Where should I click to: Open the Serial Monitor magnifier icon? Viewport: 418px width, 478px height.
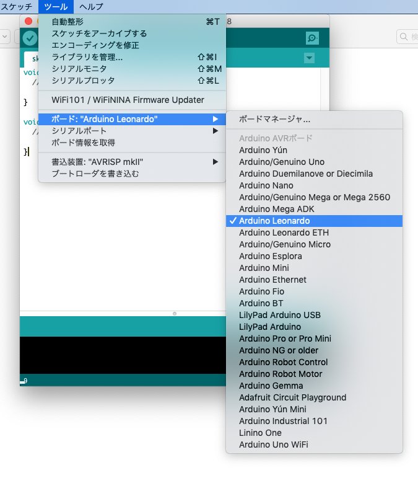pos(312,38)
